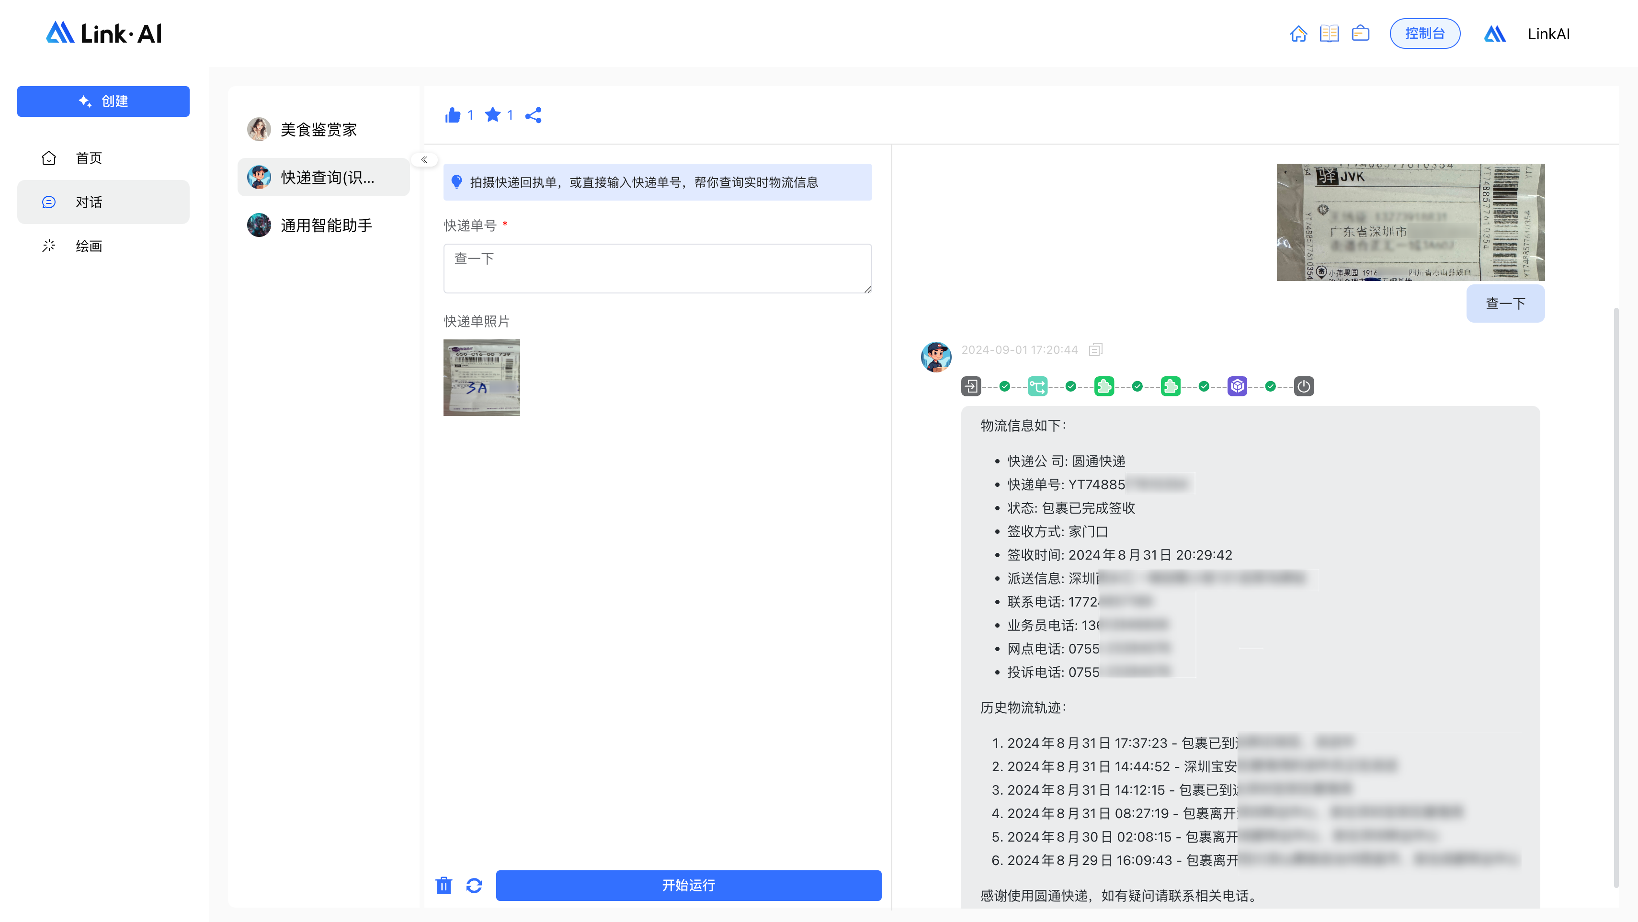
Task: Click the refresh/reload icon
Action: point(474,885)
